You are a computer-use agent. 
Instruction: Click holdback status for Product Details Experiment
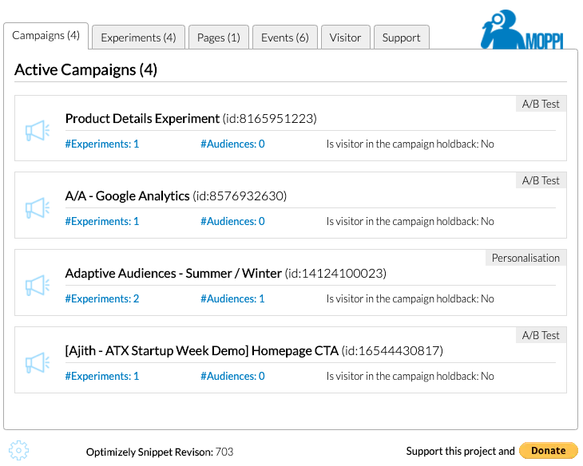coord(410,144)
